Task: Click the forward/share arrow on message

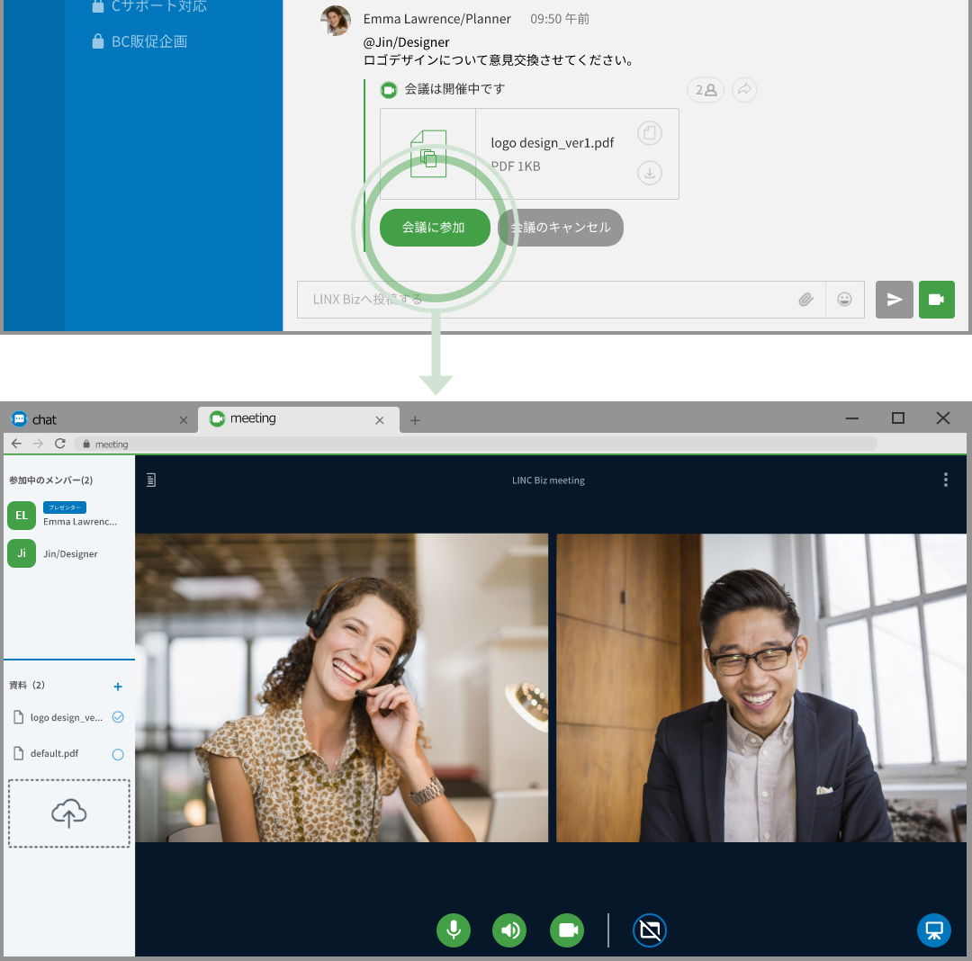Action: 744,90
